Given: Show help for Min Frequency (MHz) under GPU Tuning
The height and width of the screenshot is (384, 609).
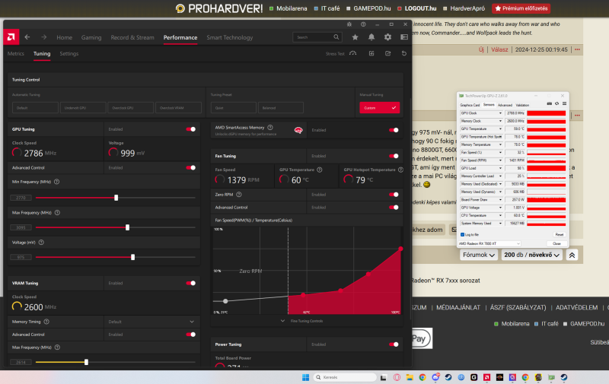Looking at the screenshot, I should (x=56, y=182).
